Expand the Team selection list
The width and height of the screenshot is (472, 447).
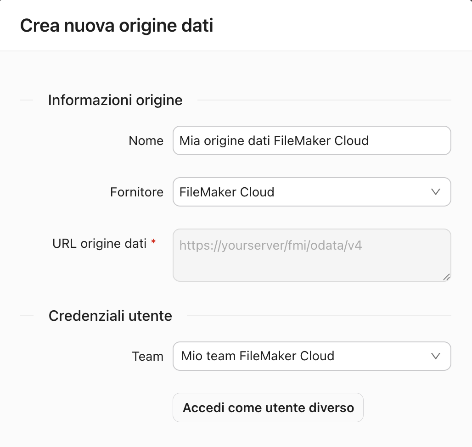tap(312, 356)
